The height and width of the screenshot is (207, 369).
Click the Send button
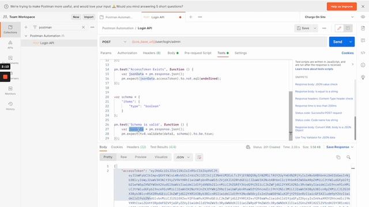tap(338, 42)
